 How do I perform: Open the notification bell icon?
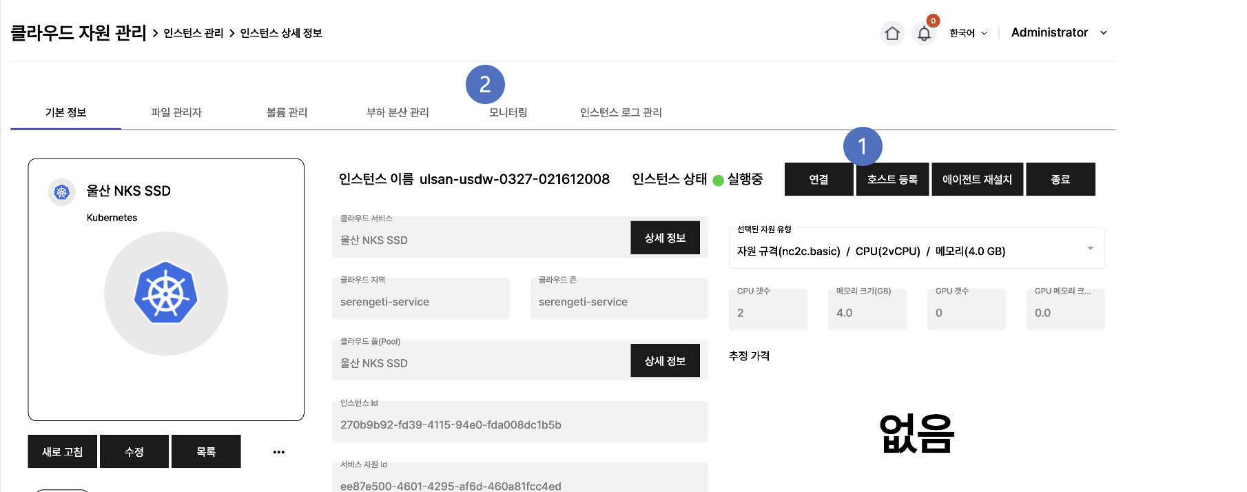tap(924, 33)
